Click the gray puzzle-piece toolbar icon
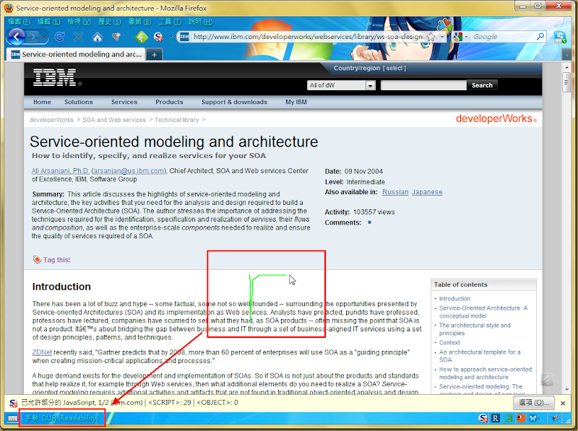The width and height of the screenshot is (578, 431). (x=116, y=37)
